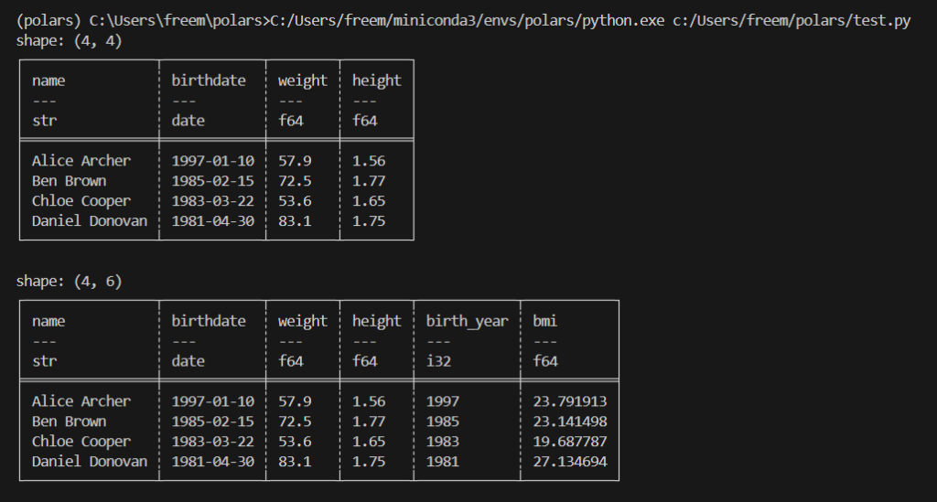Viewport: 937px width, 502px height.
Task: Click Daniel Donovan in the first table
Action: tap(90, 221)
